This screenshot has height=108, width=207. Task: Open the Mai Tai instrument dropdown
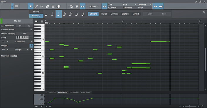(18, 21)
